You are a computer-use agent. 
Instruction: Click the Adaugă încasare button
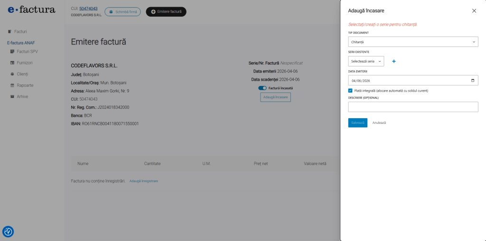coord(276,97)
